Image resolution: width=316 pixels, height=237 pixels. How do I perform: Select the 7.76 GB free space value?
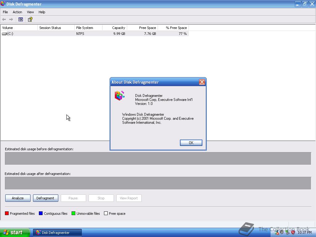click(x=150, y=34)
